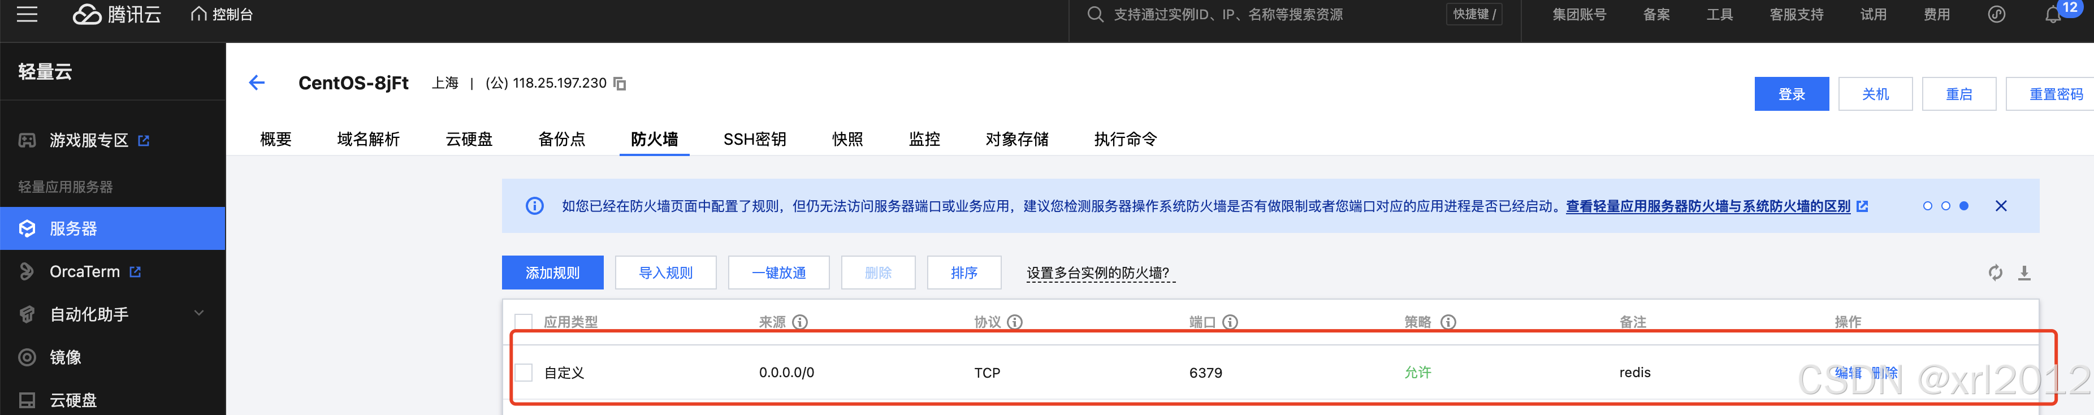Screen dimensions: 2094x415
Task: Open the hamburger navigation menu
Action: tap(27, 14)
